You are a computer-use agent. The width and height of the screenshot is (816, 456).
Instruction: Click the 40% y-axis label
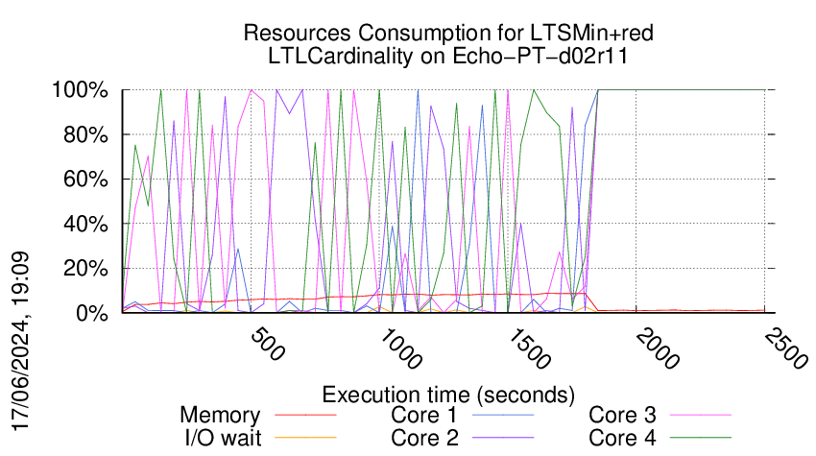(x=85, y=225)
